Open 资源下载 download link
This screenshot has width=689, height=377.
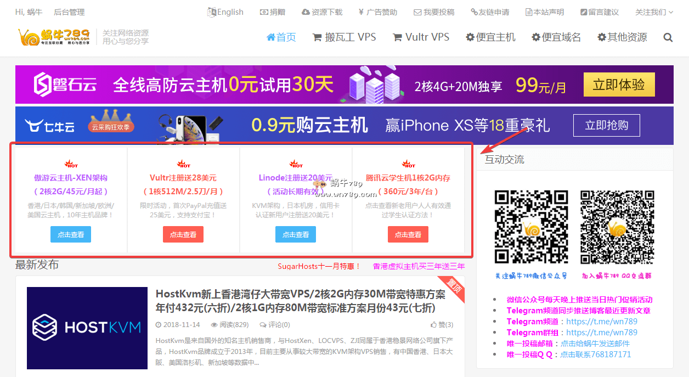click(x=322, y=12)
